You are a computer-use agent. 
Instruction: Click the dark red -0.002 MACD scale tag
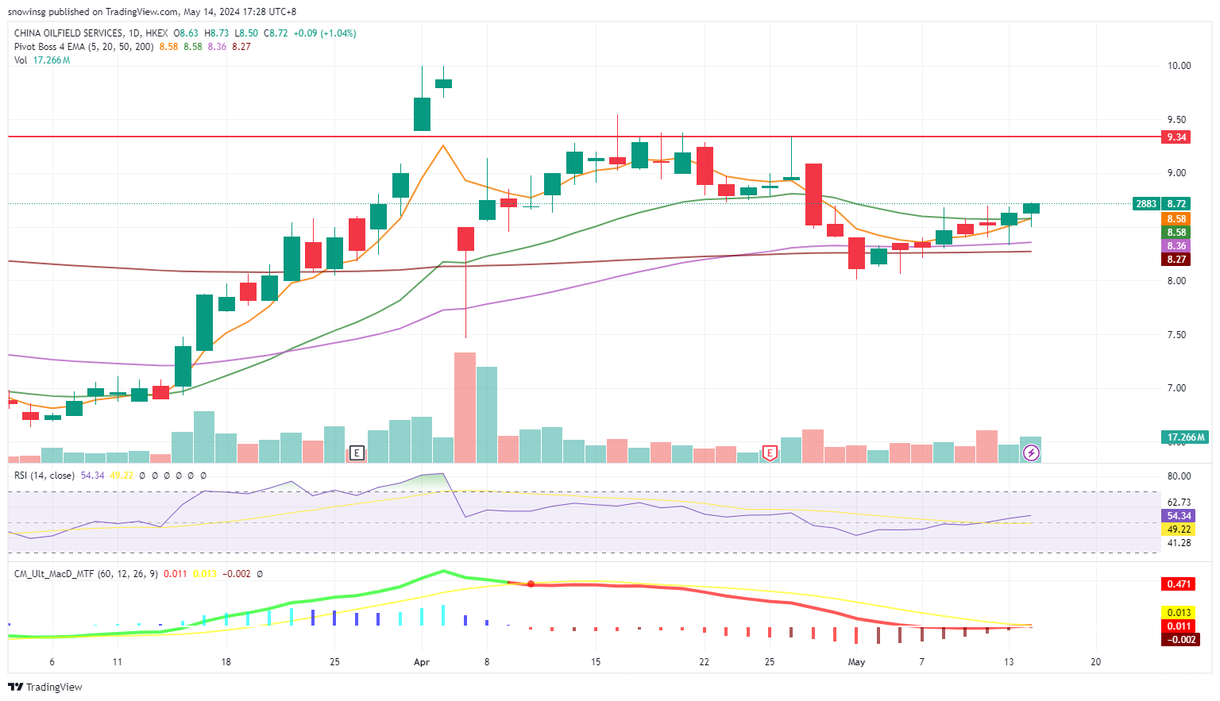(1180, 640)
